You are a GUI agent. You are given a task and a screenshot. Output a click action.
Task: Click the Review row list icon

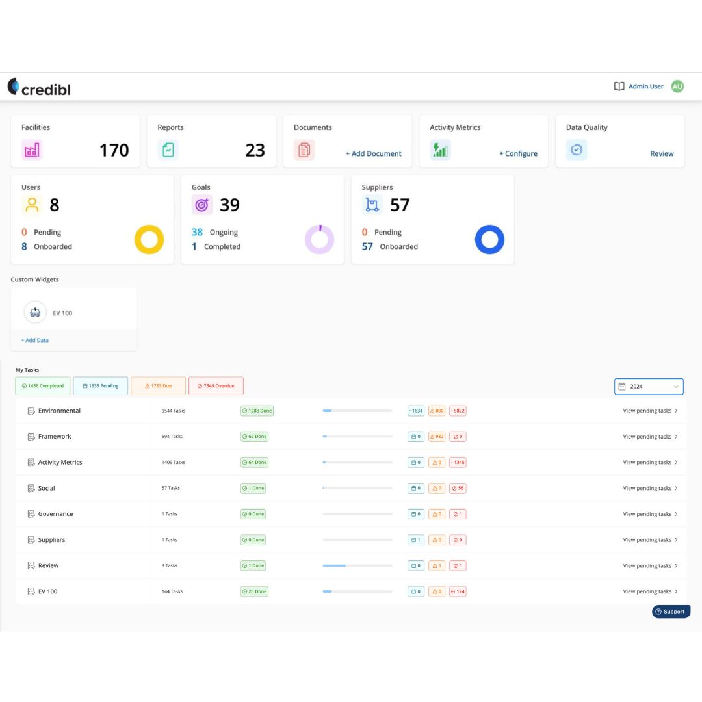(x=31, y=566)
